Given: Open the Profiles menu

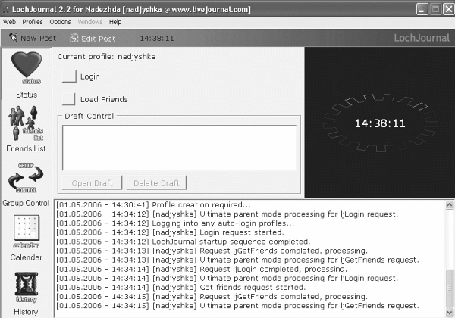Looking at the screenshot, I should pos(33,22).
